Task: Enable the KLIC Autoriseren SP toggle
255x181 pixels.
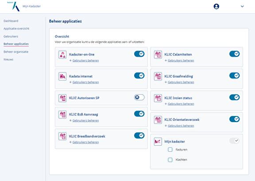Action: [x=139, y=97]
